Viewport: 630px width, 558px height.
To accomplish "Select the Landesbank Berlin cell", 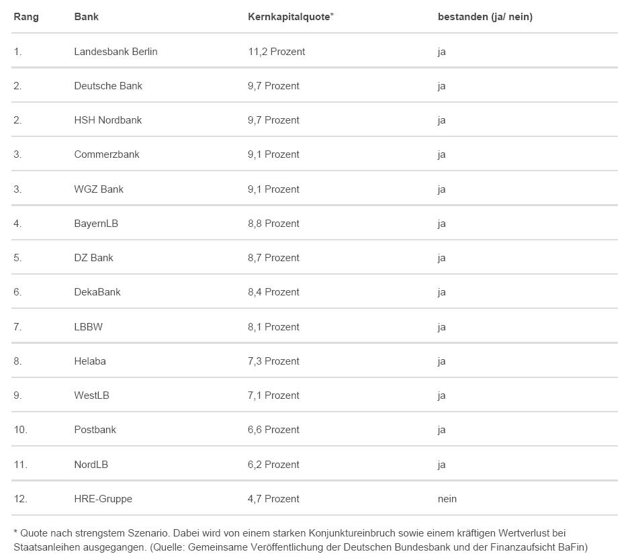I will [x=116, y=52].
